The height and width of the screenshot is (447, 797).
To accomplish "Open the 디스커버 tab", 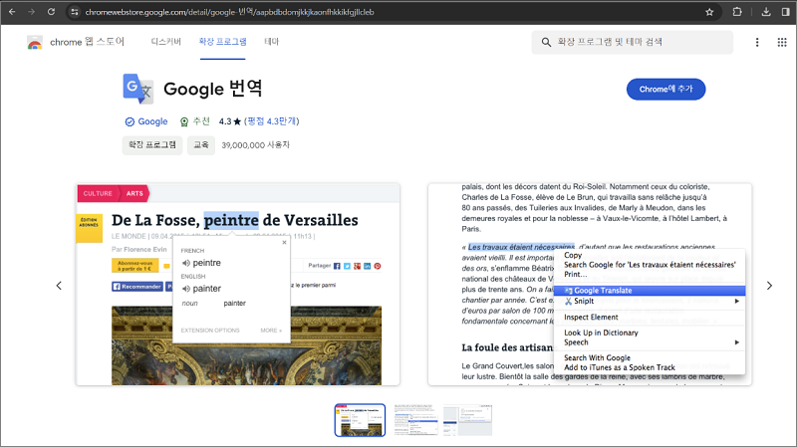I will pyautogui.click(x=165, y=42).
